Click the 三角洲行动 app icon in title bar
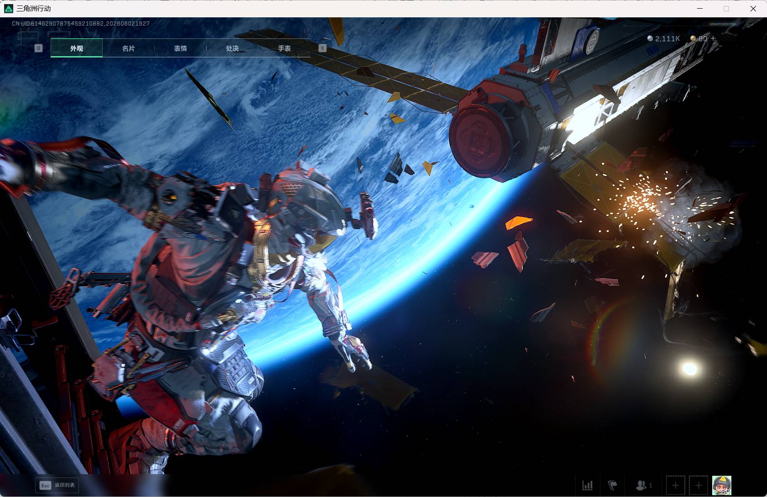The image size is (767, 497). [8, 8]
